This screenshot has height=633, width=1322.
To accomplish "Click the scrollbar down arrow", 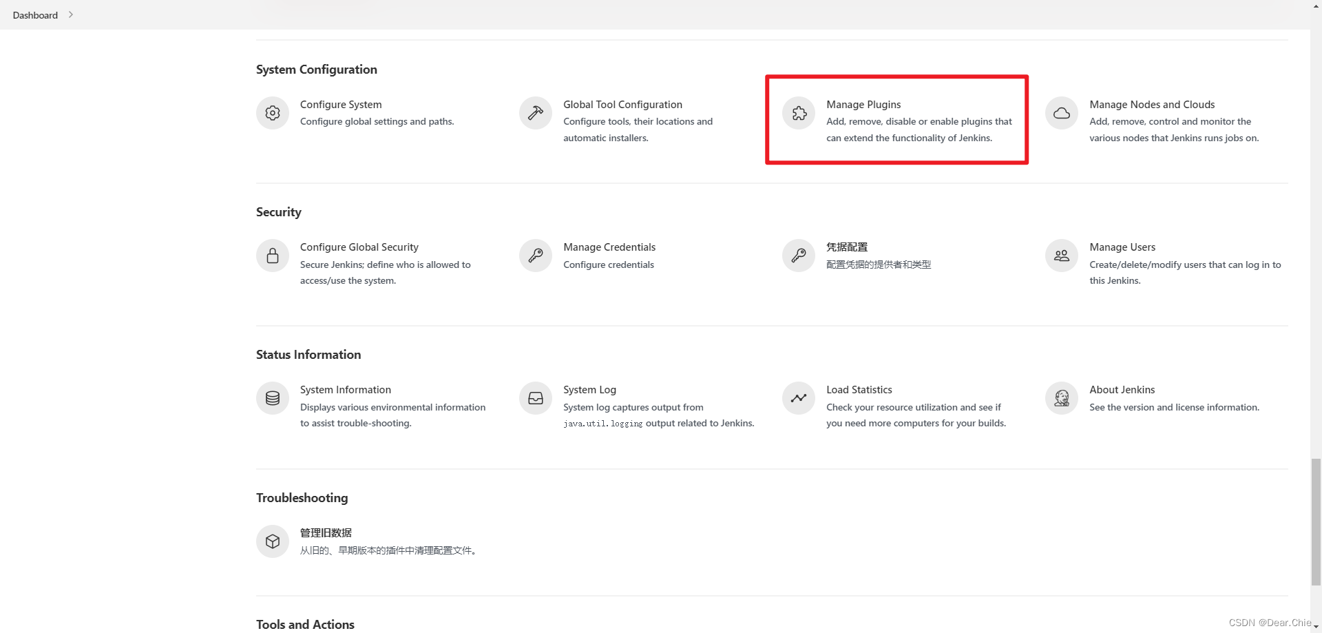I will click(x=1316, y=627).
